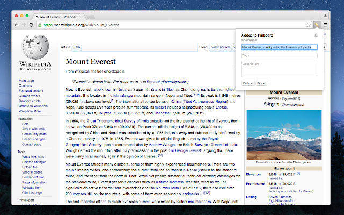Open the Eight-thousander link
Image resolution: width=344 pixels, height=215 pixels.
click(x=281, y=200)
